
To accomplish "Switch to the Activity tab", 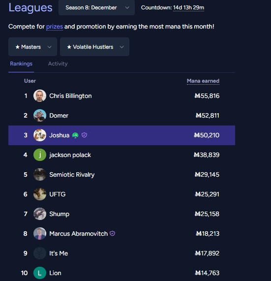I will (58, 63).
